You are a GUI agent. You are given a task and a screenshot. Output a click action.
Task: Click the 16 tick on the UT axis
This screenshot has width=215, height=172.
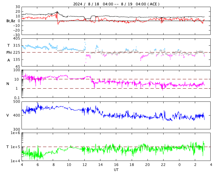(116, 165)
